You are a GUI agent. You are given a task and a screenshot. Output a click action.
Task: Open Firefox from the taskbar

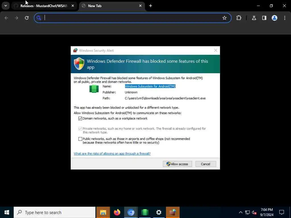point(117,212)
